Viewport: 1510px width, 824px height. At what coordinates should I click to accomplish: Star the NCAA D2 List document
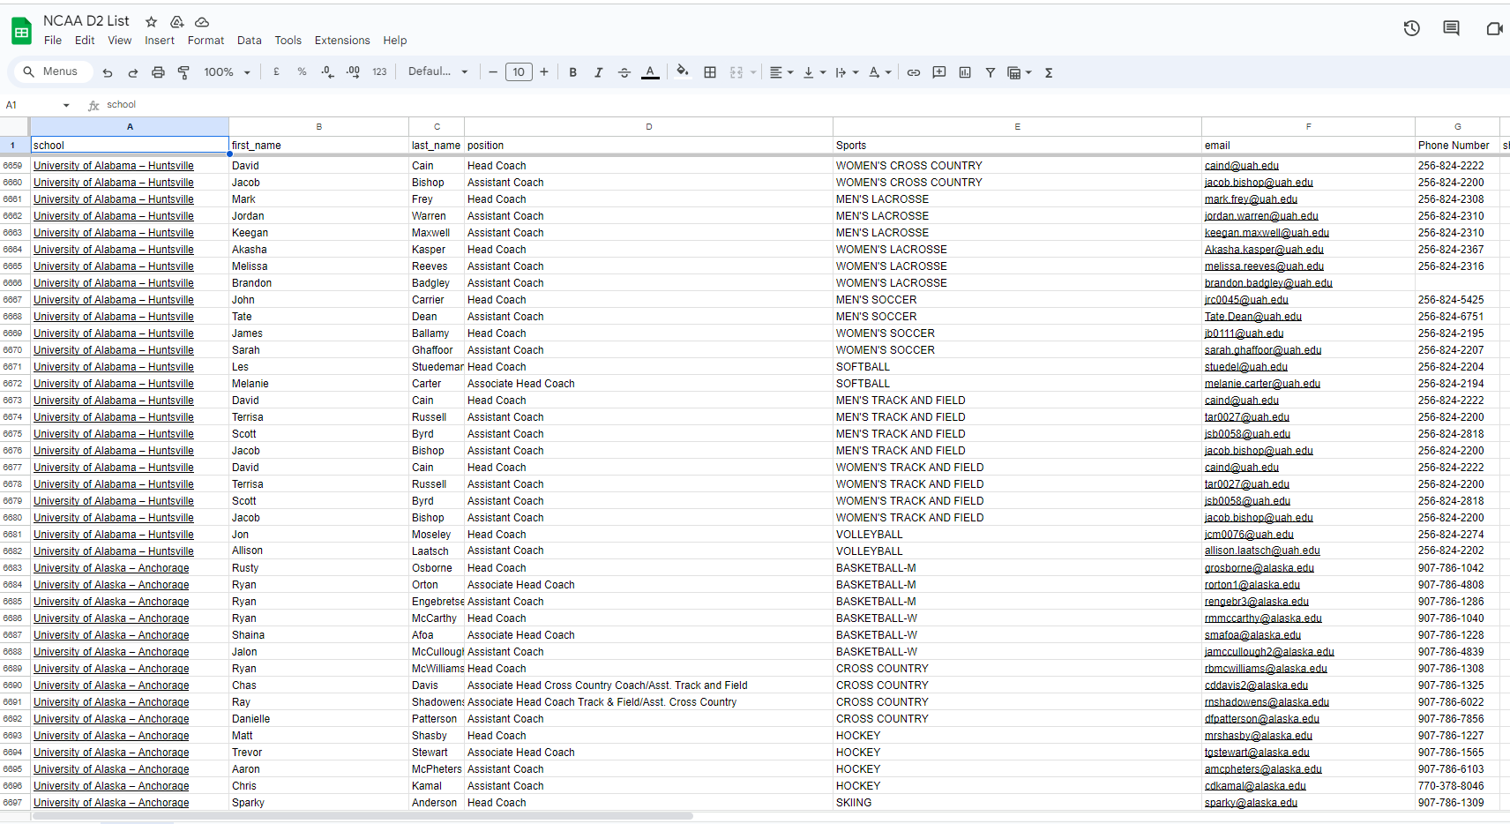151,21
